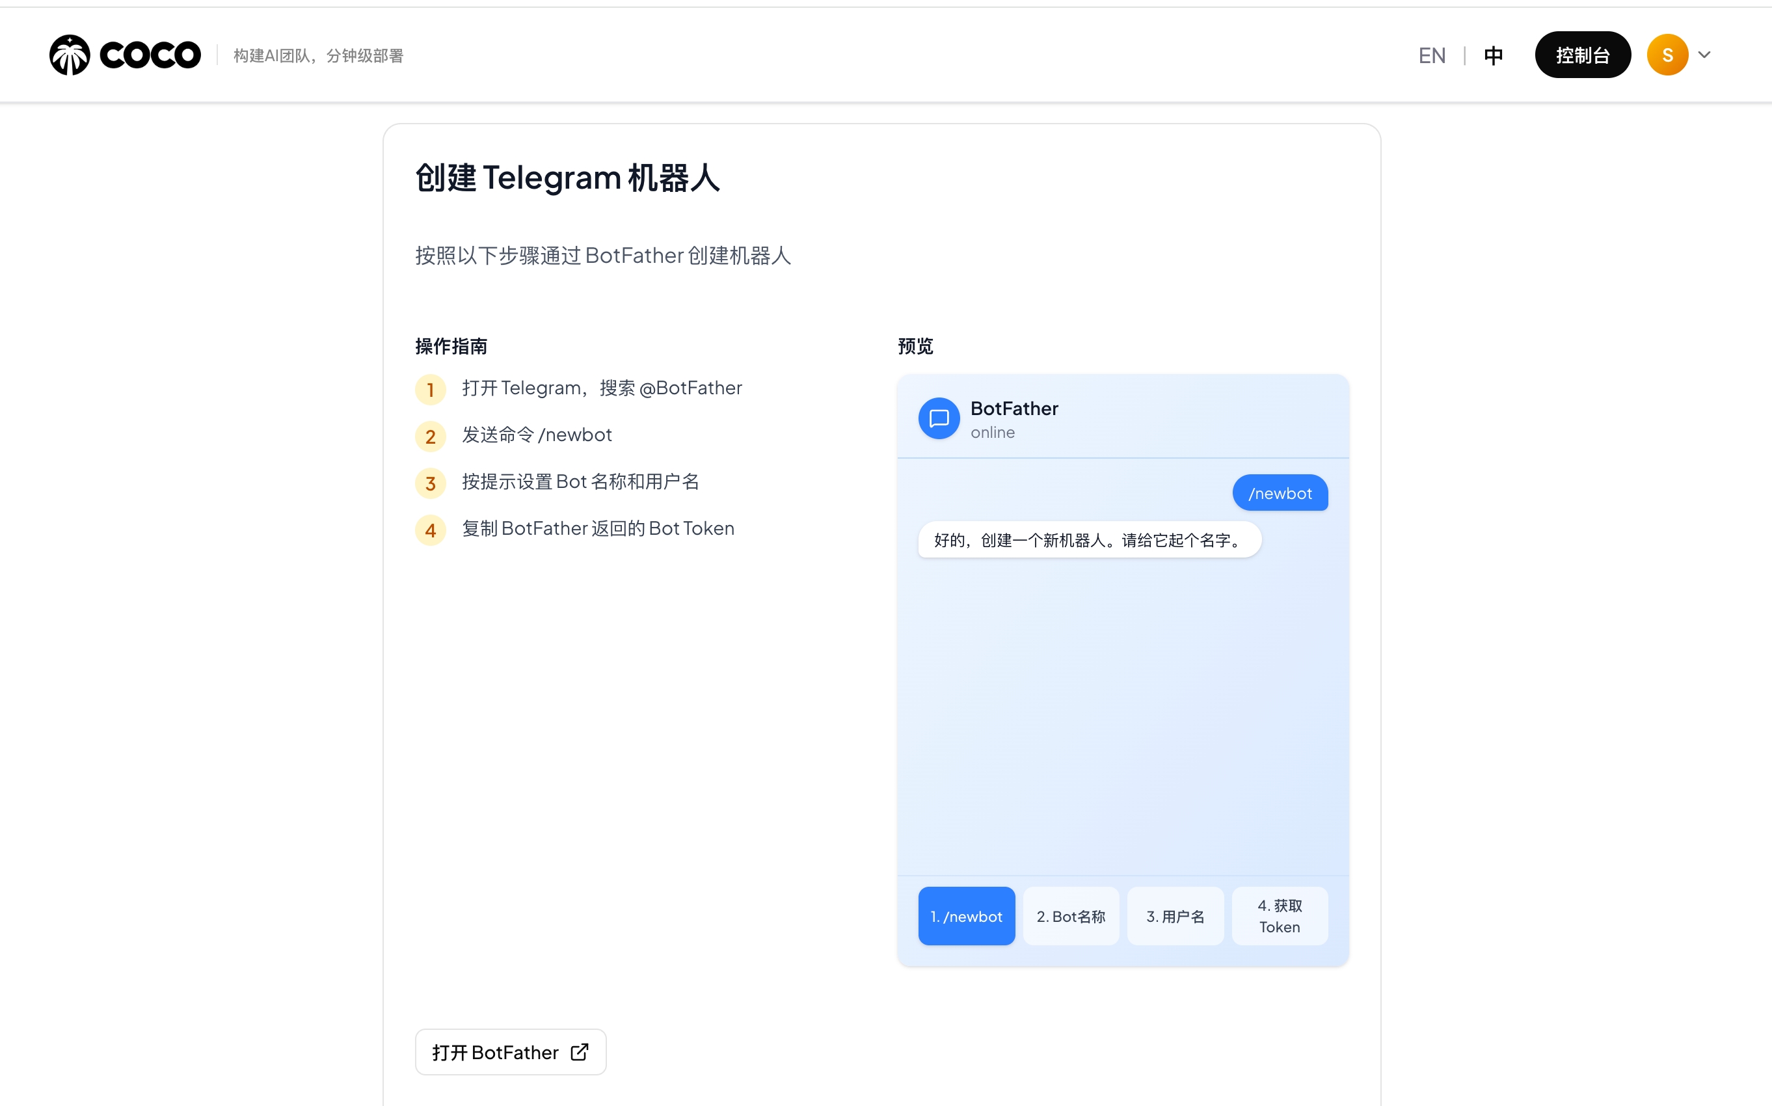Click the numbered circle 4 beside 复制 BotFather
The height and width of the screenshot is (1106, 1772).
click(431, 530)
